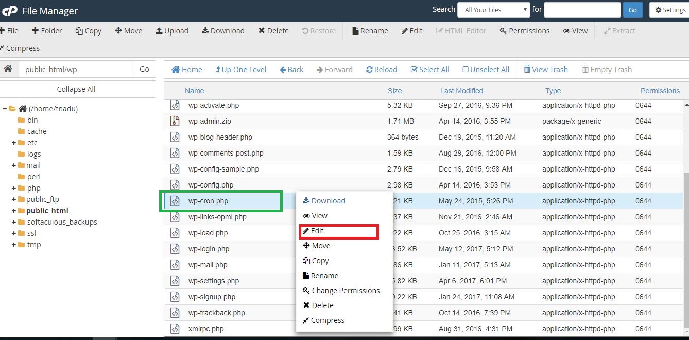The height and width of the screenshot is (340, 689).
Task: Click Collapse All button
Action: coord(76,89)
